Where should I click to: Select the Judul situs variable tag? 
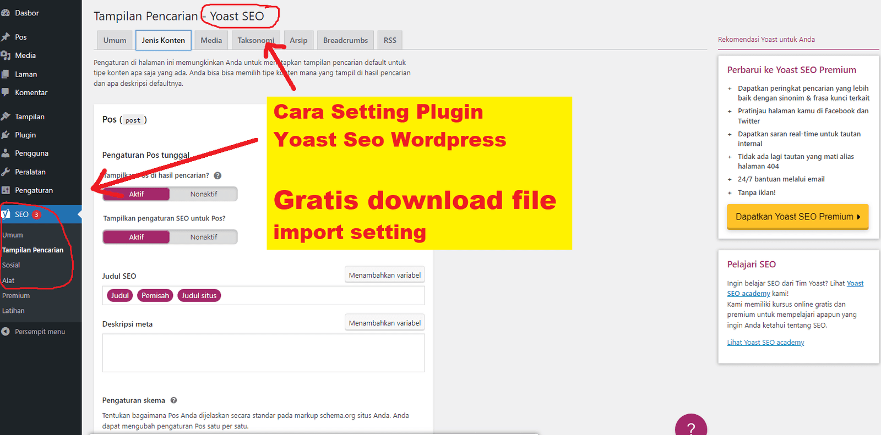[x=199, y=295]
